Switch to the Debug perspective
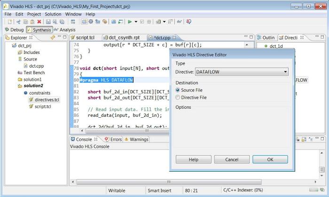329x197 pixels. pos(13,30)
